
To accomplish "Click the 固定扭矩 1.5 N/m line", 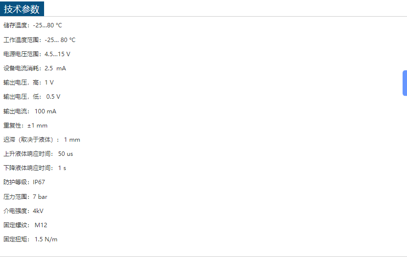I will 30,239.
